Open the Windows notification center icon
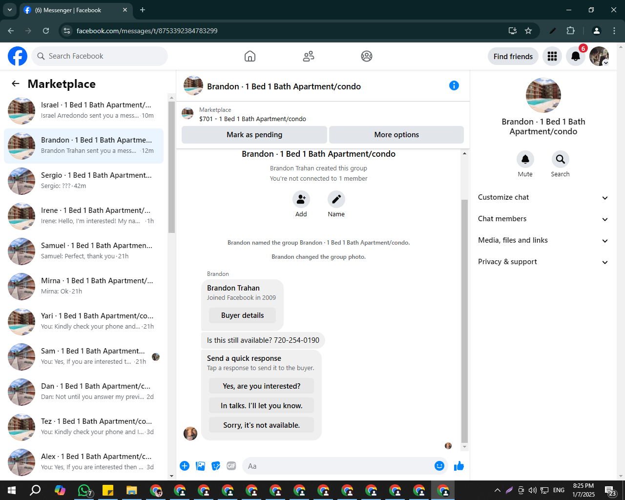 610,490
